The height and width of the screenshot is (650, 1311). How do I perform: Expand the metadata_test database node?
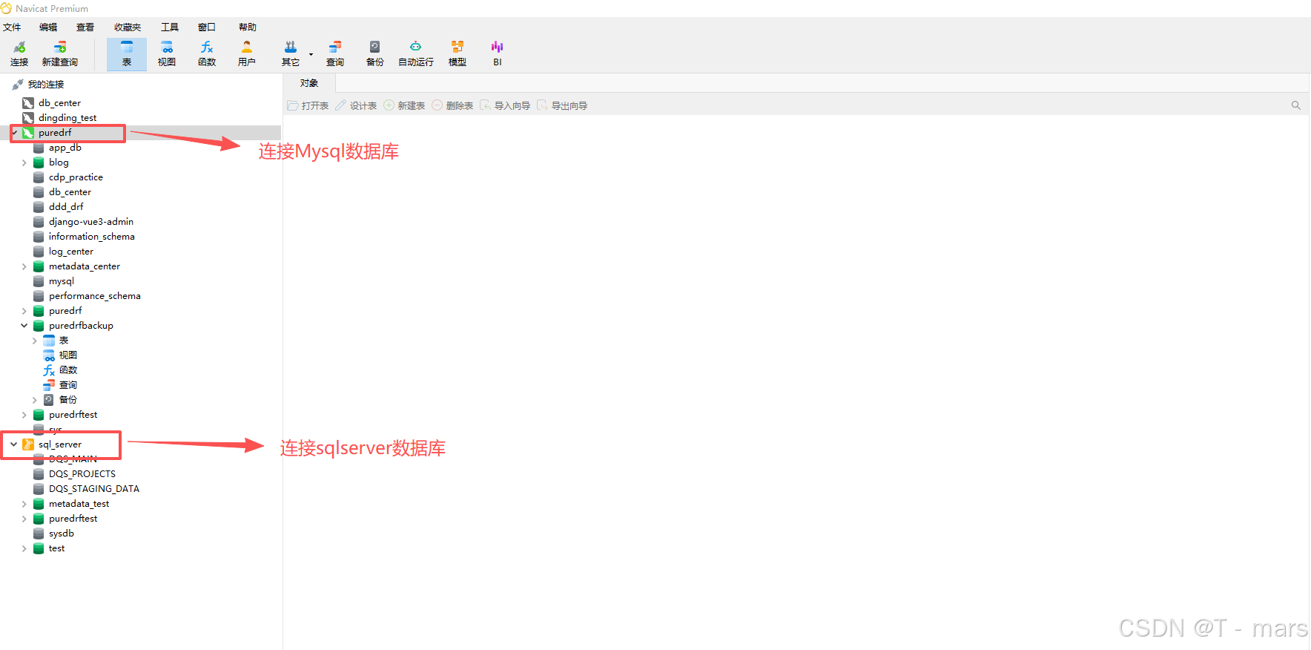coord(24,504)
